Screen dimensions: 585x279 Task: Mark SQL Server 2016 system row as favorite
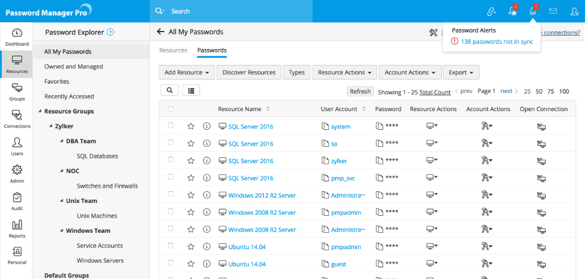191,126
